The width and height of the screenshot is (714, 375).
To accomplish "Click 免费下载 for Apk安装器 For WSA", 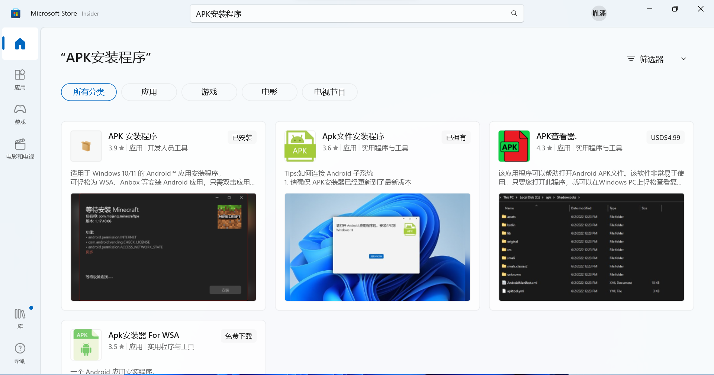I will (x=239, y=336).
